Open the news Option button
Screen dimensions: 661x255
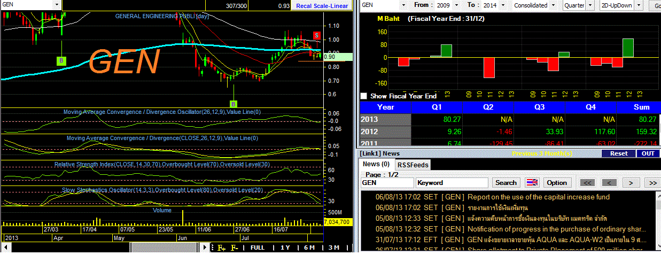pyautogui.click(x=557, y=183)
